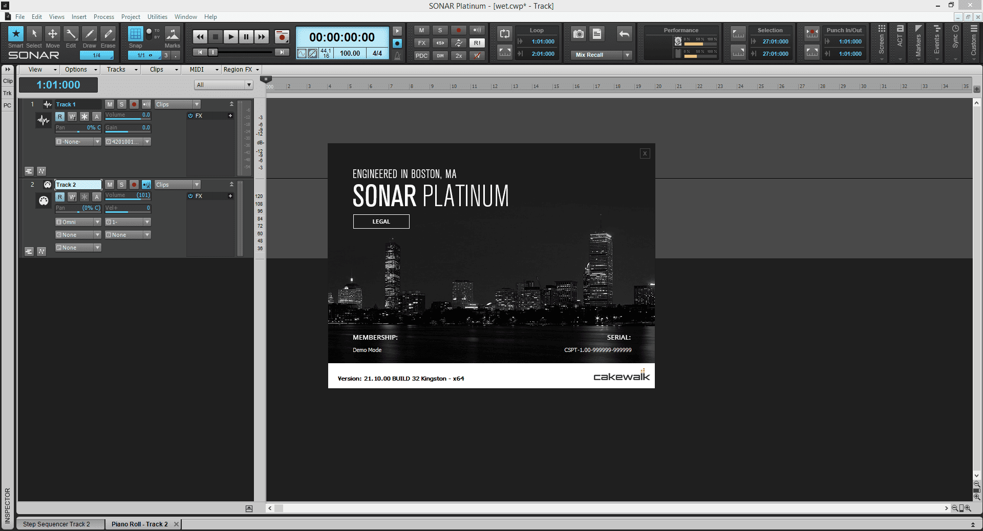
Task: Toggle PDC override button
Action: coord(421,56)
